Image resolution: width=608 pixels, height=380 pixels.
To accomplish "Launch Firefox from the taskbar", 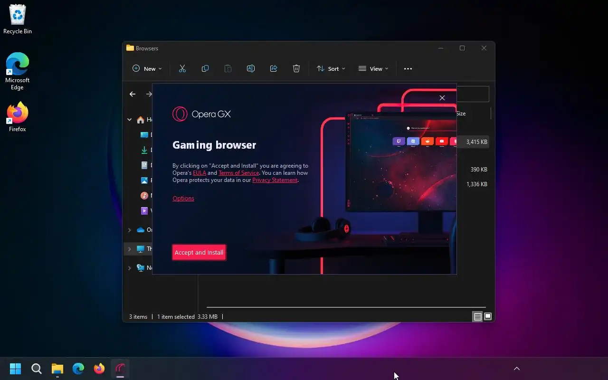I will click(x=99, y=369).
